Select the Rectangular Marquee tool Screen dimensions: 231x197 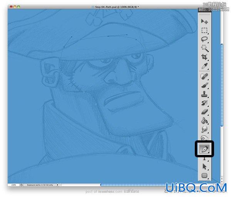(204, 30)
